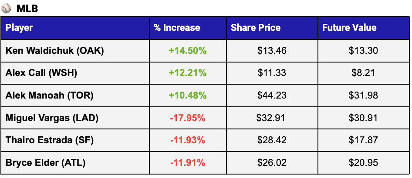
Task: Click the -11.91% decrease value
Action: 188,163
